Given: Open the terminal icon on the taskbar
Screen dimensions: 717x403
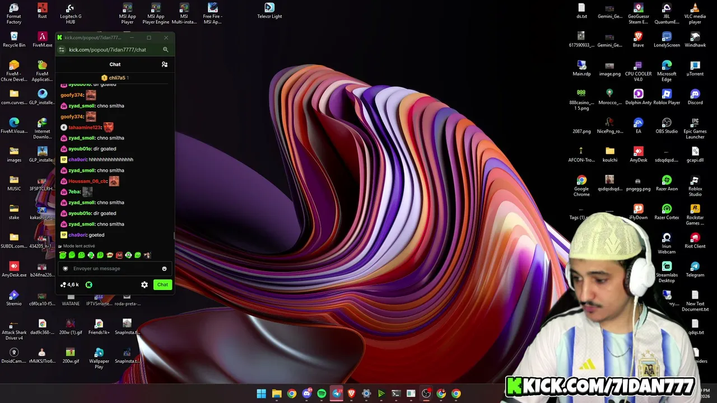Looking at the screenshot, I should [x=396, y=393].
